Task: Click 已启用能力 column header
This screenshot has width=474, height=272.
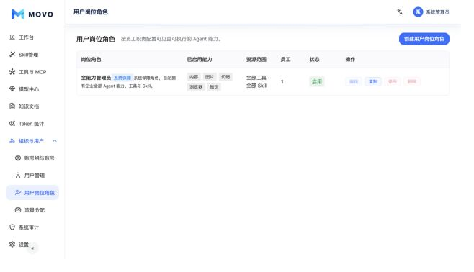Action: click(200, 60)
